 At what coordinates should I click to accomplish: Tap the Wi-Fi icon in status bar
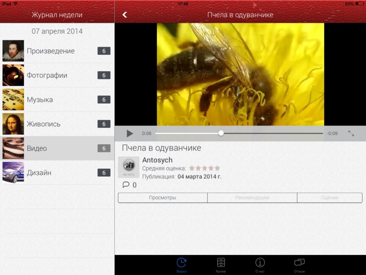click(16, 4)
